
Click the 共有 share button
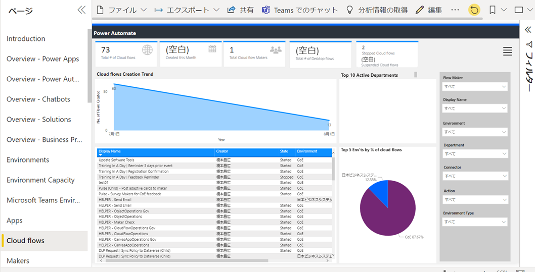241,10
